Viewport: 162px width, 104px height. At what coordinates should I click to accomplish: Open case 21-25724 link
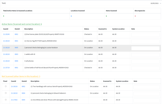tap(6, 68)
